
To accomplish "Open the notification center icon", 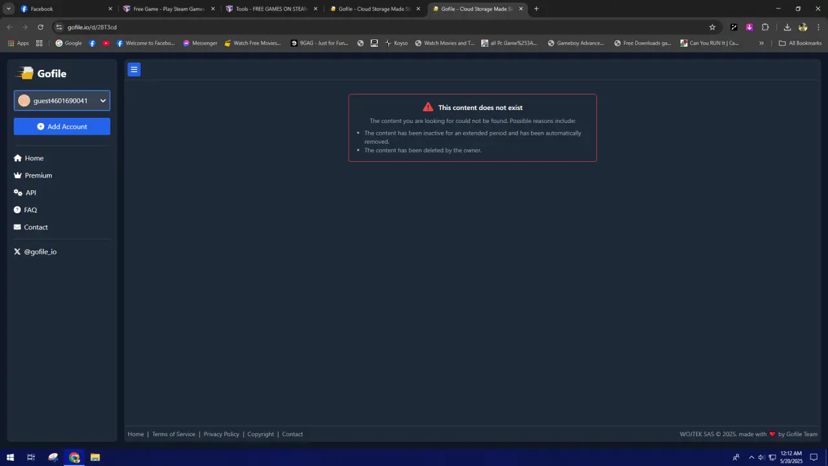I will [814, 457].
